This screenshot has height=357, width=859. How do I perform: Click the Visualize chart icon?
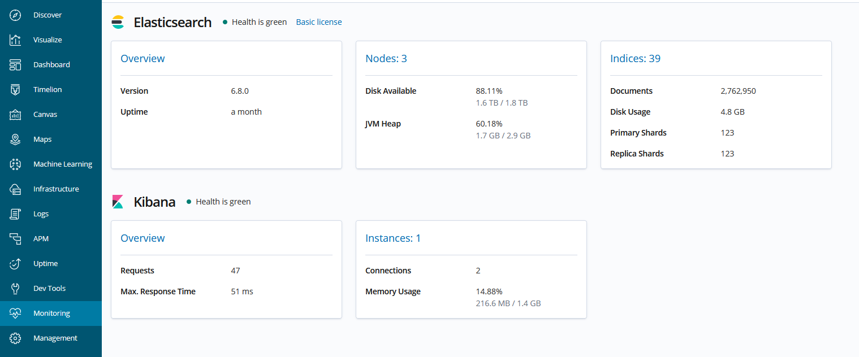pyautogui.click(x=15, y=40)
